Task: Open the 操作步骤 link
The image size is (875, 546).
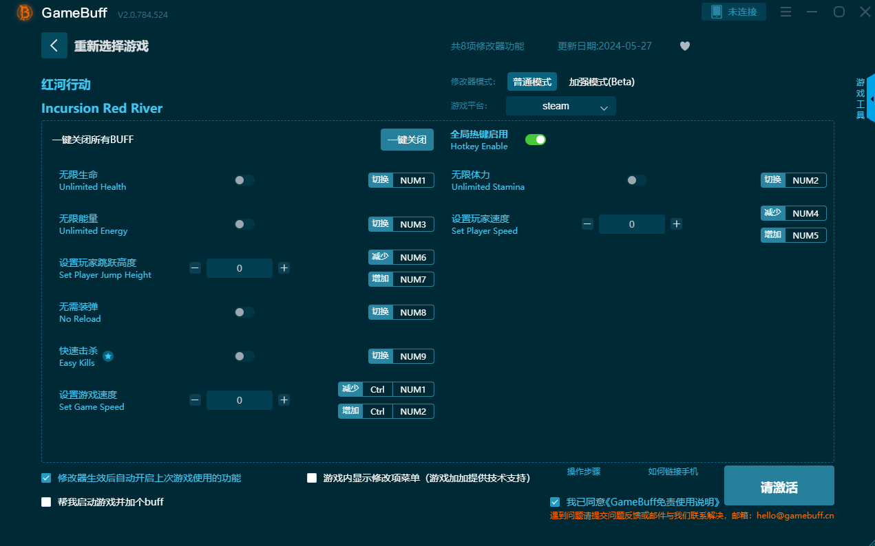Action: pos(584,472)
